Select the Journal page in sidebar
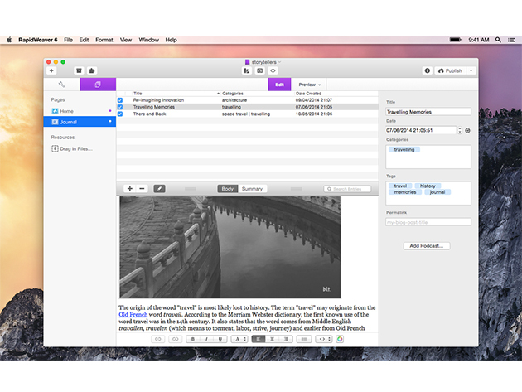Screen dimensions: 522x392 [x=80, y=122]
